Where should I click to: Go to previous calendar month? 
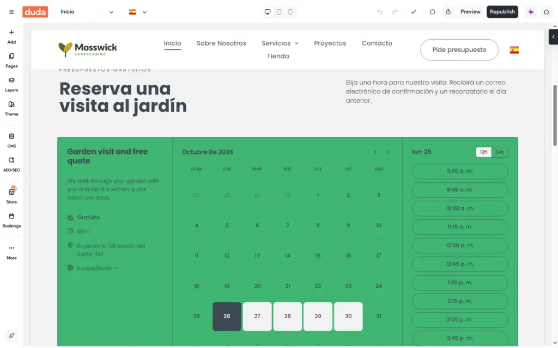click(x=375, y=152)
